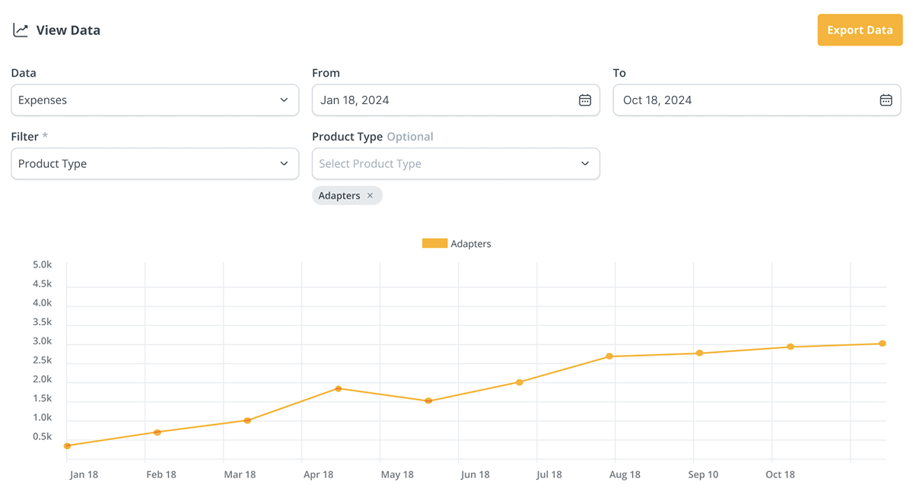Screen dimensions: 913x488
Task: Click the last data point on the chart line
Action: coord(883,344)
